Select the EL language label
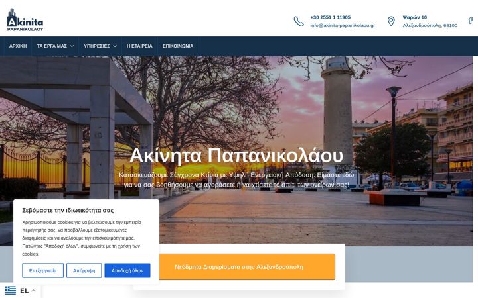 click(25, 291)
